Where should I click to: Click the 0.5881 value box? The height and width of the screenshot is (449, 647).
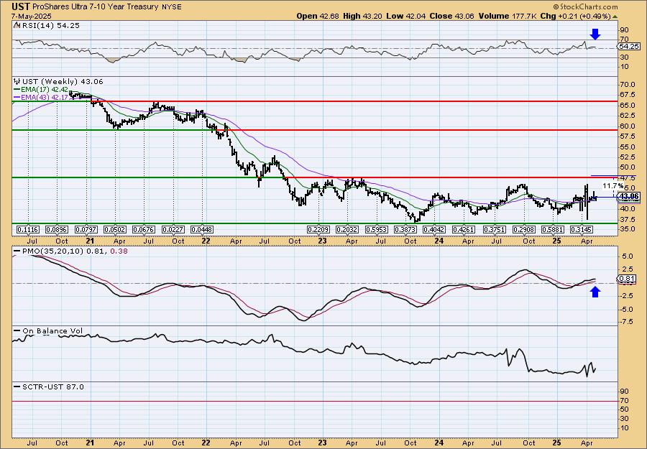coord(553,229)
